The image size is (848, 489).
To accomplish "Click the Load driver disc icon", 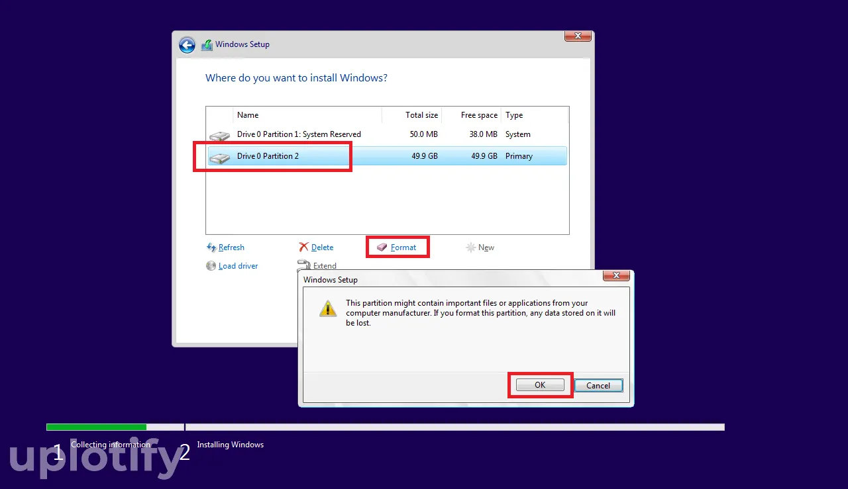I will pyautogui.click(x=211, y=266).
